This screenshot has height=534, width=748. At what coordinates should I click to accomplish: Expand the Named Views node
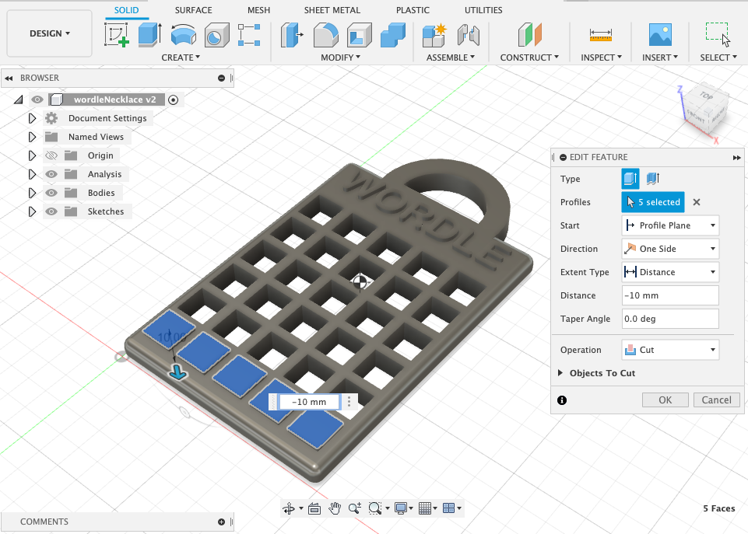(x=32, y=137)
